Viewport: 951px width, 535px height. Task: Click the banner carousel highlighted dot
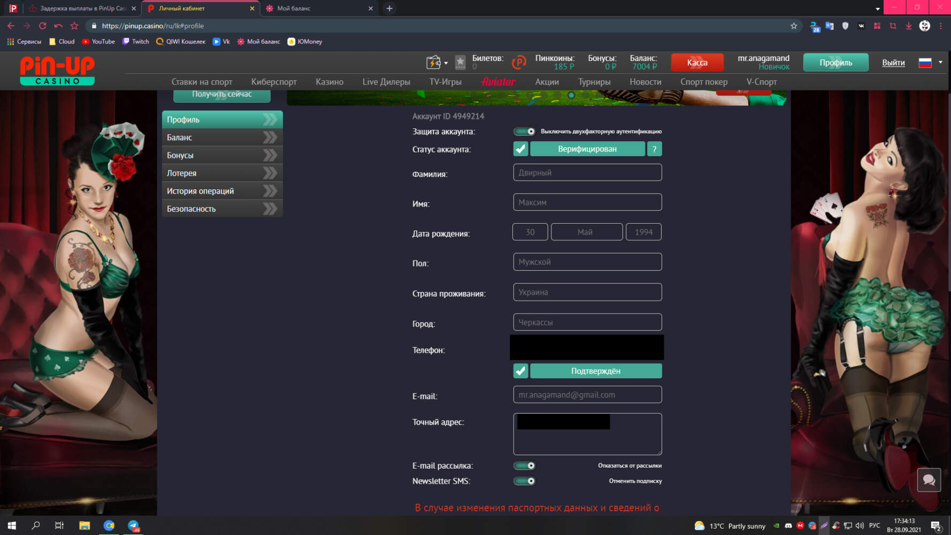[x=571, y=95]
